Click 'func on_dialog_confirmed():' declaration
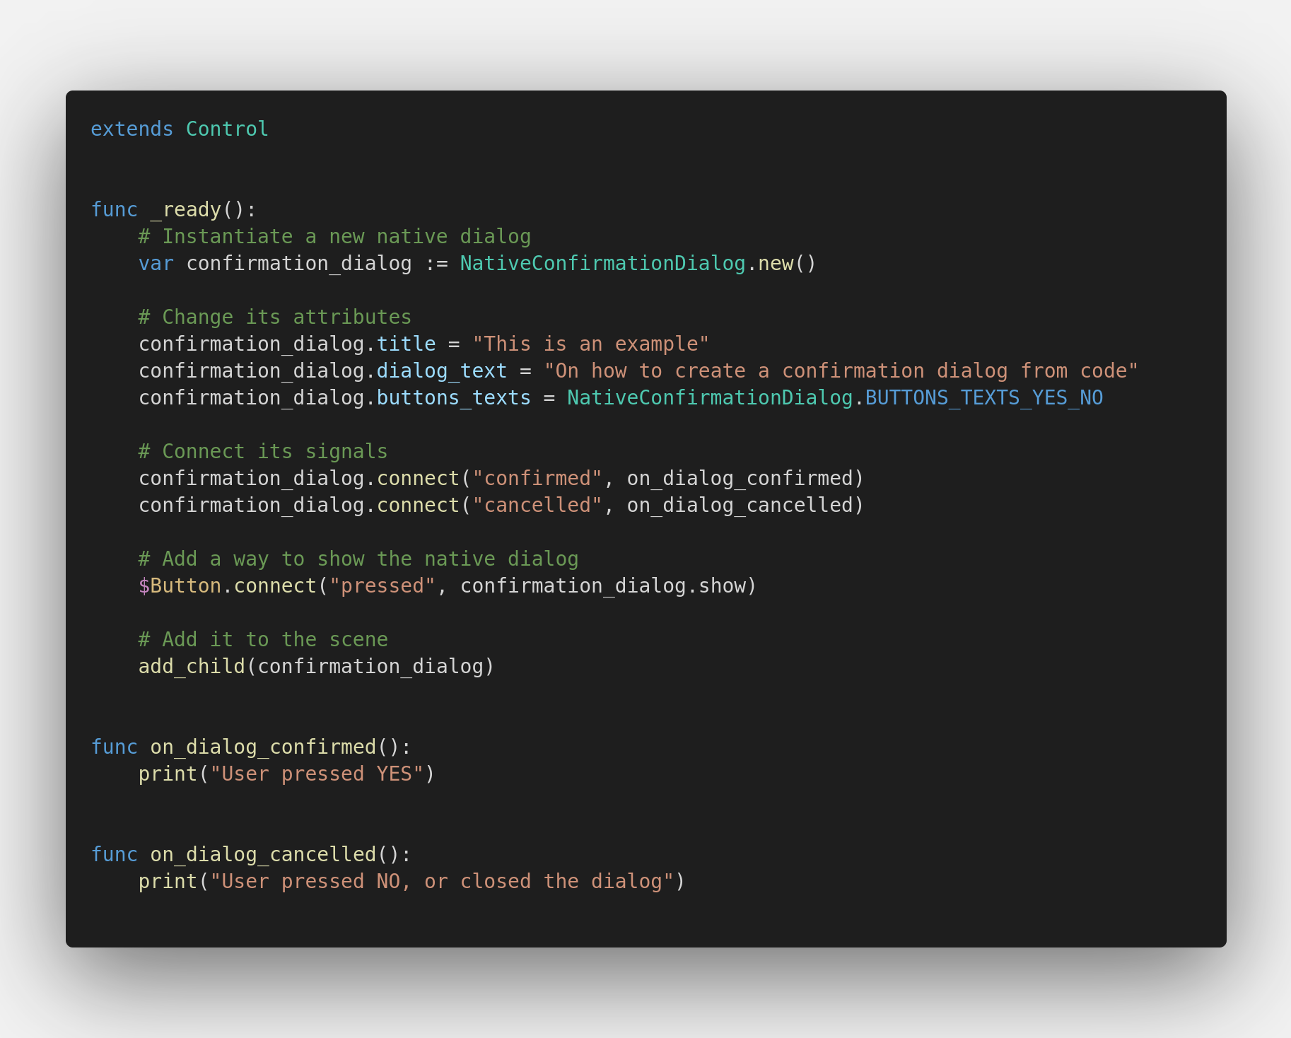The image size is (1291, 1038). click(x=251, y=747)
